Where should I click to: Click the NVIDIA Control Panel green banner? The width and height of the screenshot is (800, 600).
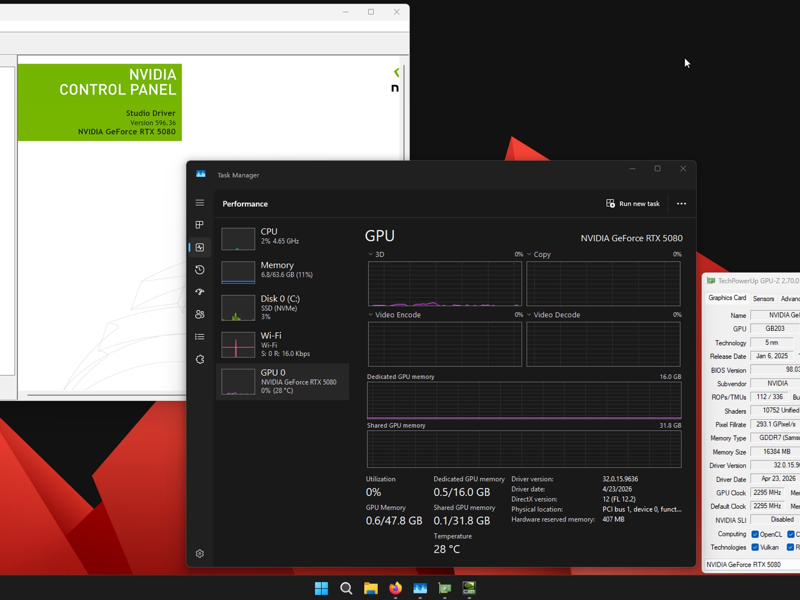click(x=100, y=102)
